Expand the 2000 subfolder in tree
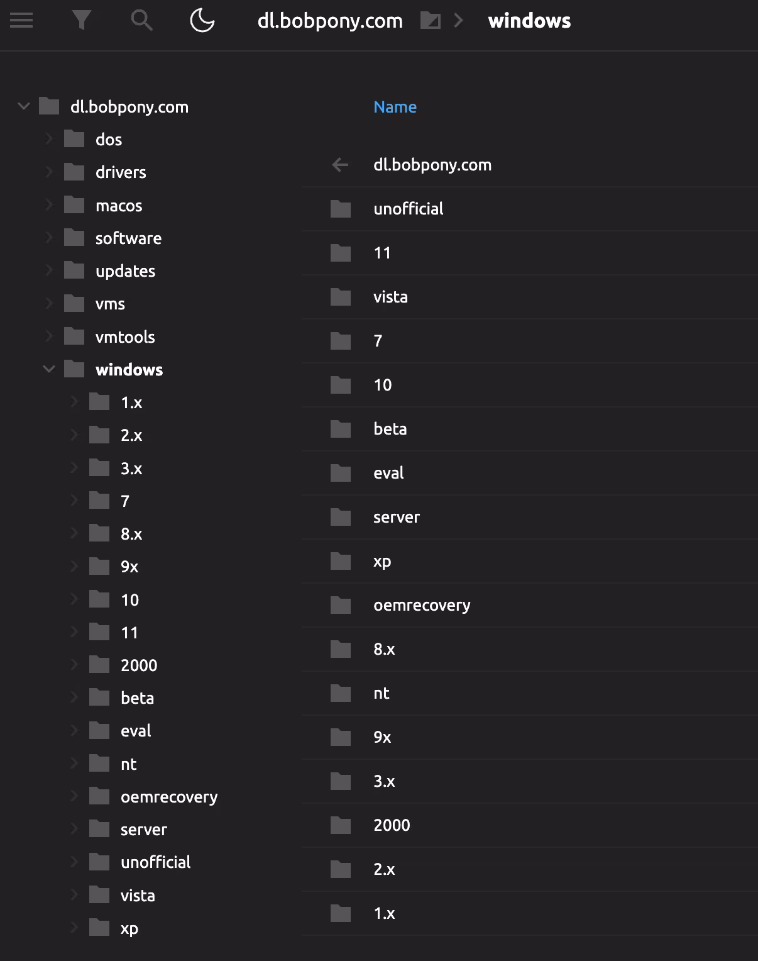The image size is (758, 961). pos(74,665)
